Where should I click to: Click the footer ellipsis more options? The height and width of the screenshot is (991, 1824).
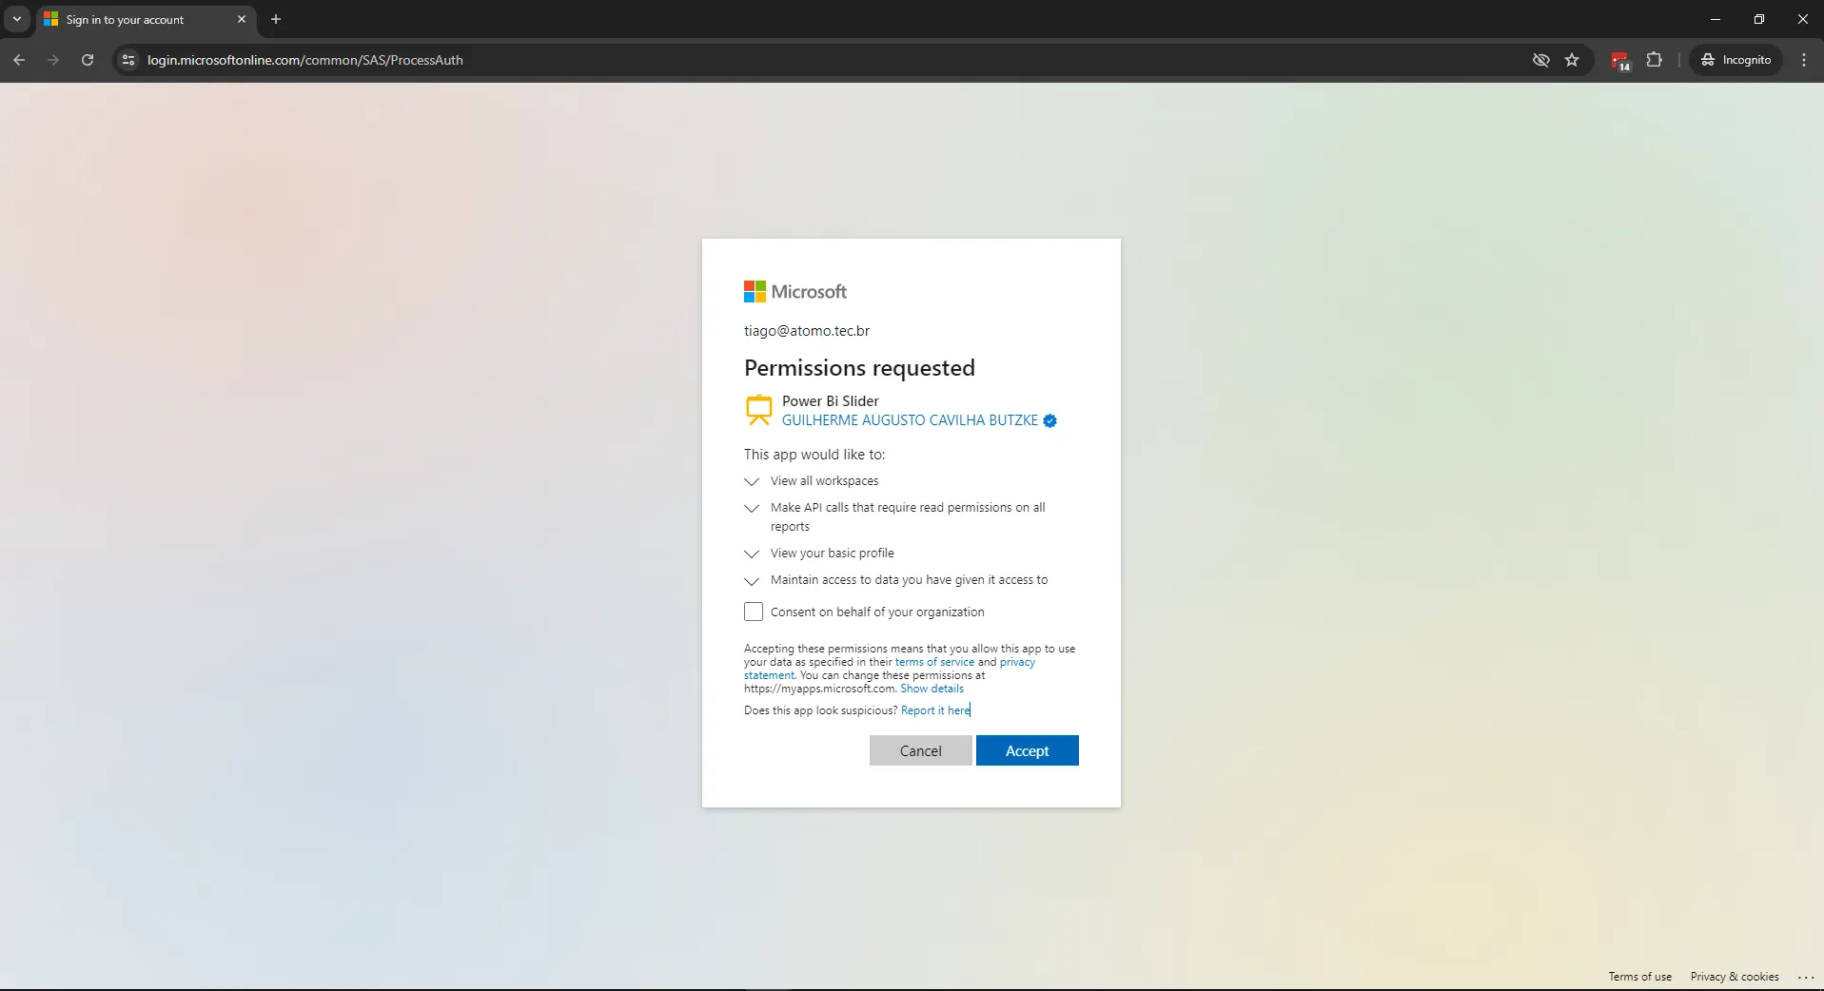pyautogui.click(x=1806, y=977)
